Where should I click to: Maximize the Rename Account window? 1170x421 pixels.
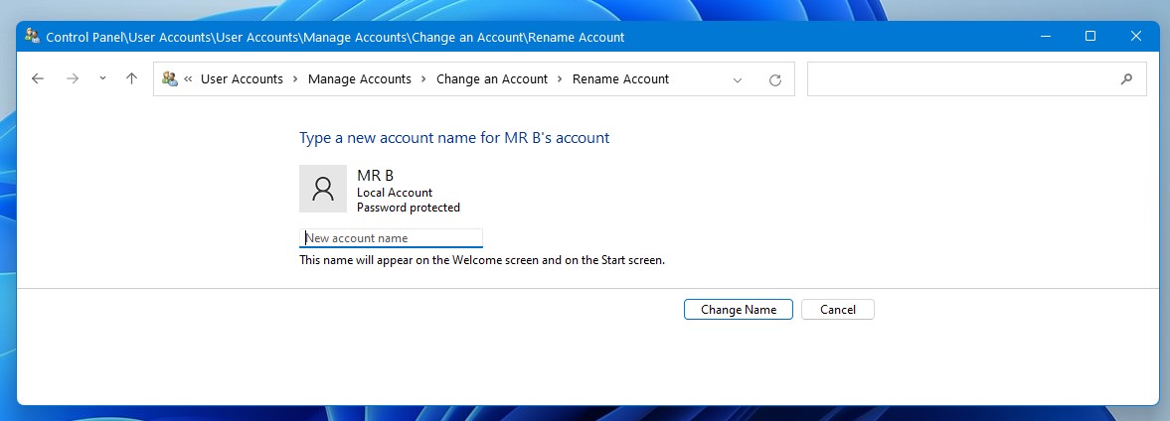pyautogui.click(x=1090, y=36)
